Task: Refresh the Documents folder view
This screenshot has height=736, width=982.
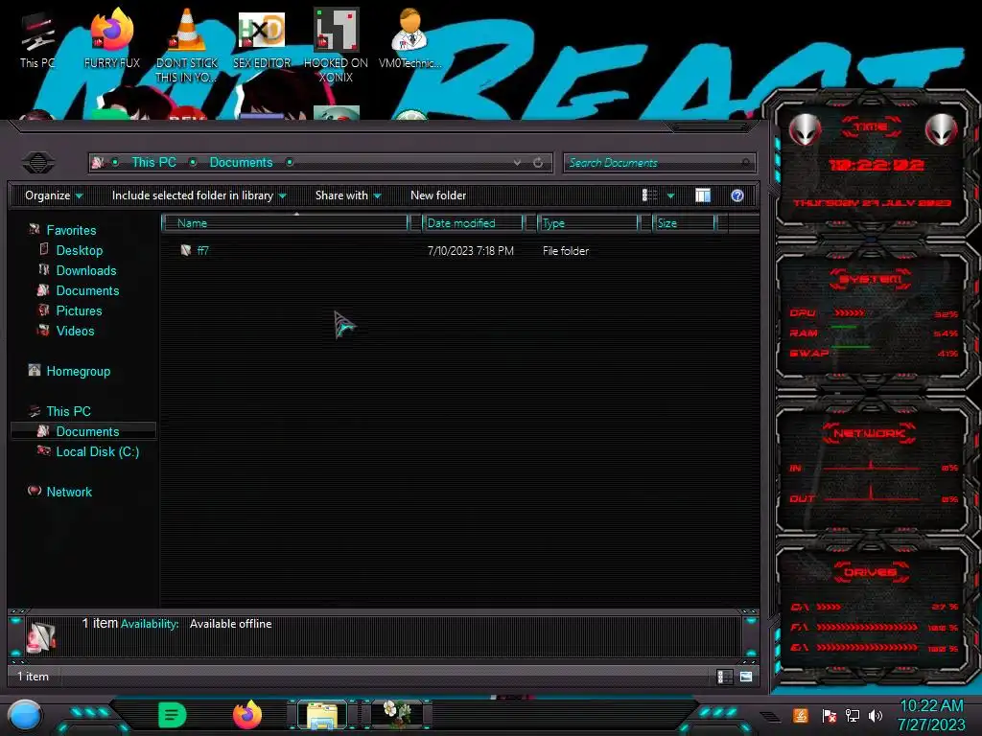Action: coord(538,163)
